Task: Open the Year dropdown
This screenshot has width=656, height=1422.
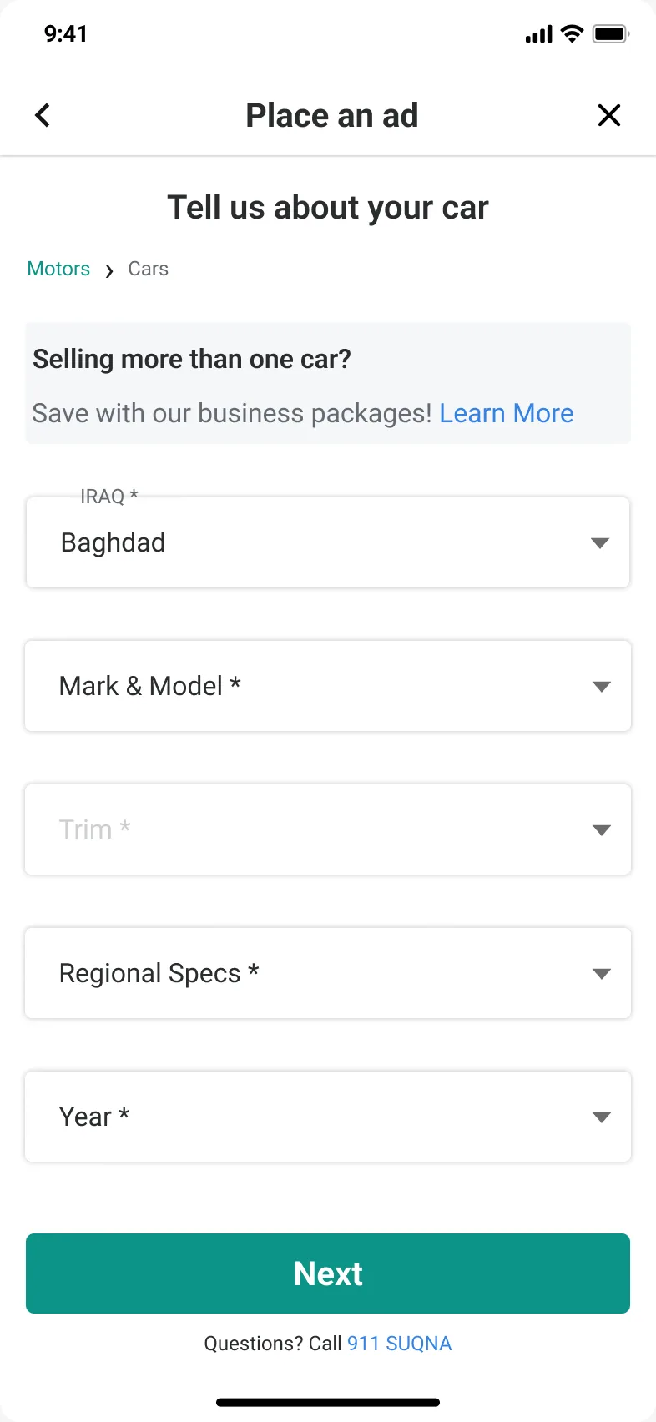Action: click(328, 1117)
